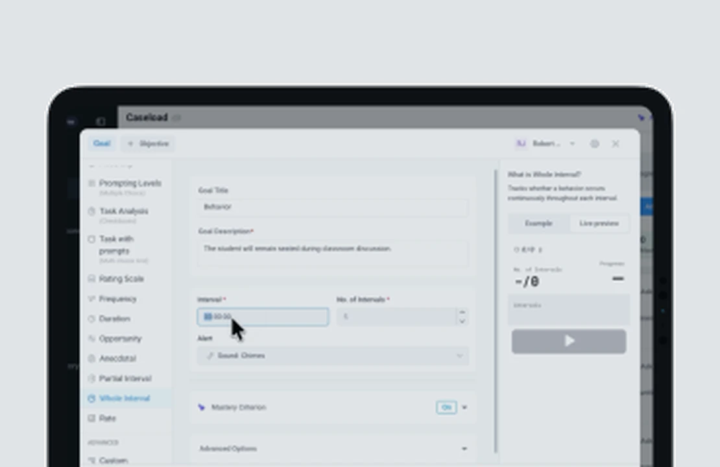Switch to the Goal tab
The image size is (720, 467).
coord(102,144)
